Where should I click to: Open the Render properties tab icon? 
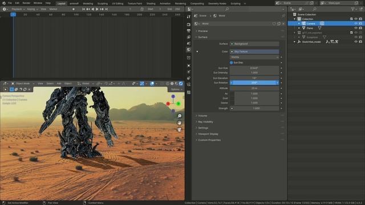tap(189, 24)
